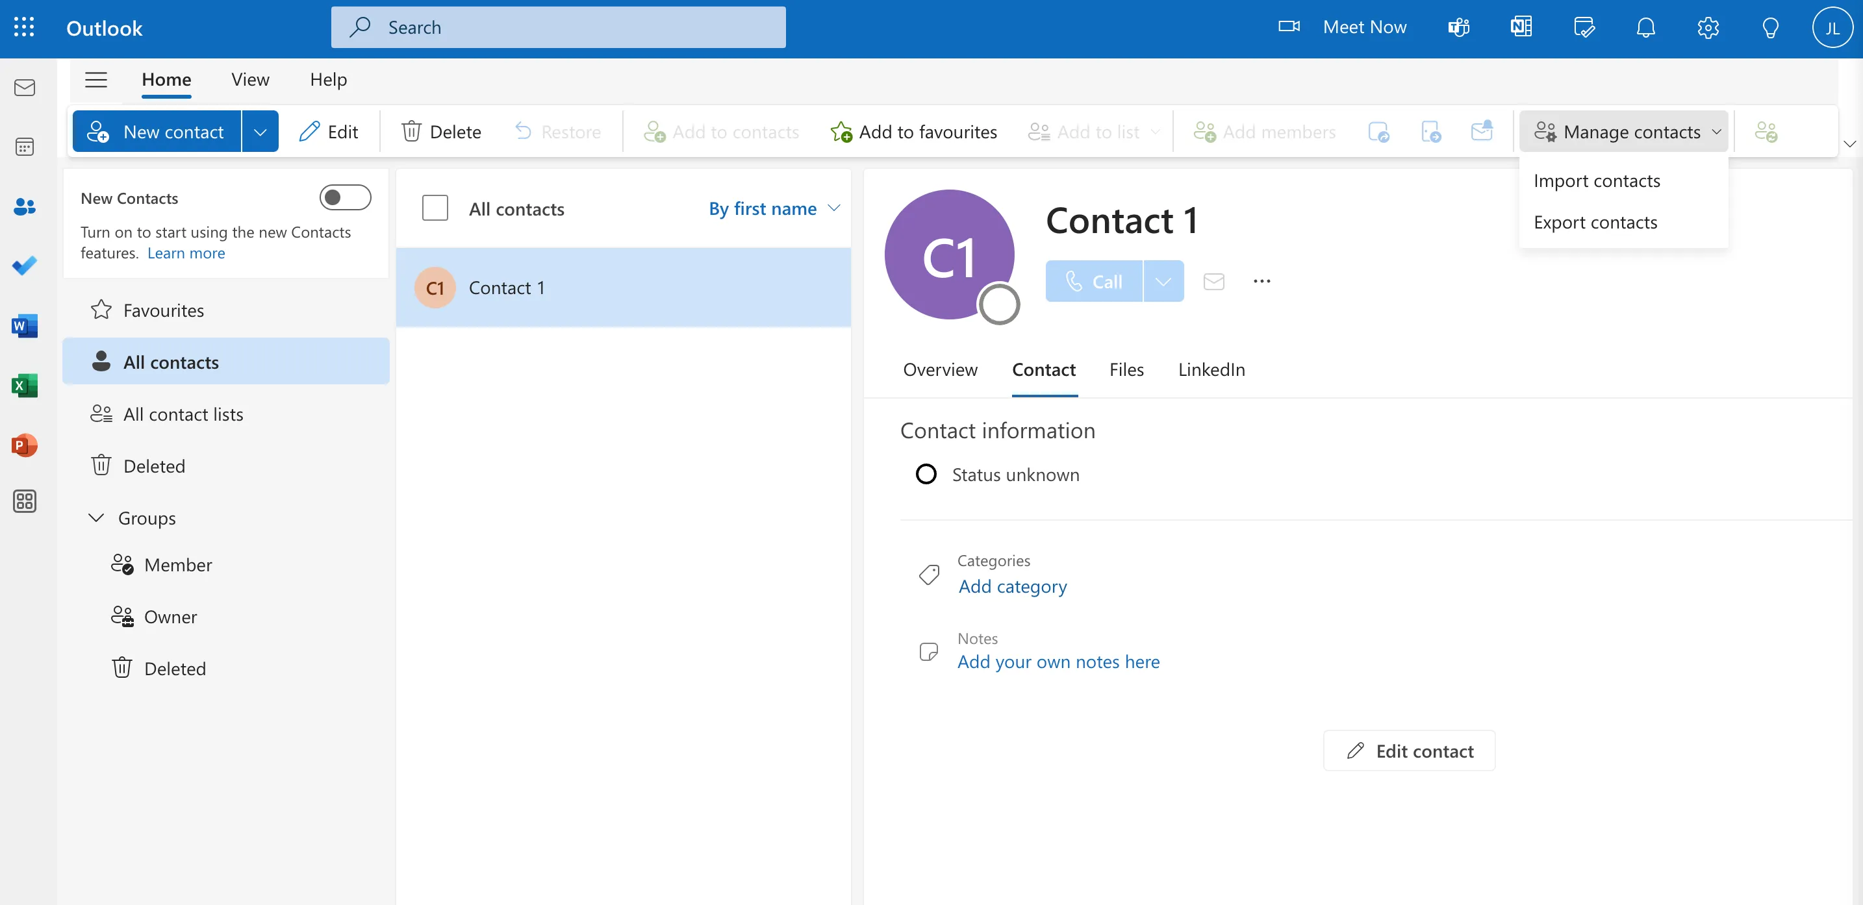This screenshot has height=905, width=1863.
Task: Click the send email envelope icon beside Call
Action: 1213,281
